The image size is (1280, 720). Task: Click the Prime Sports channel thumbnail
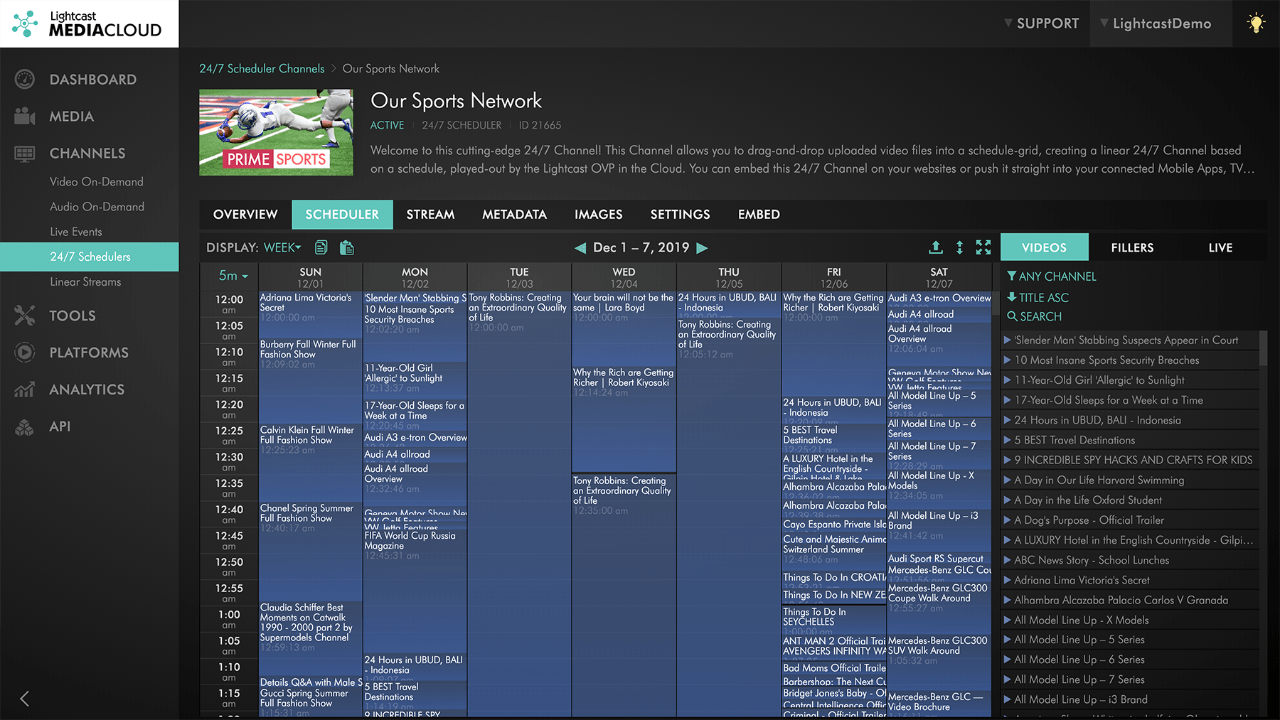tap(276, 132)
